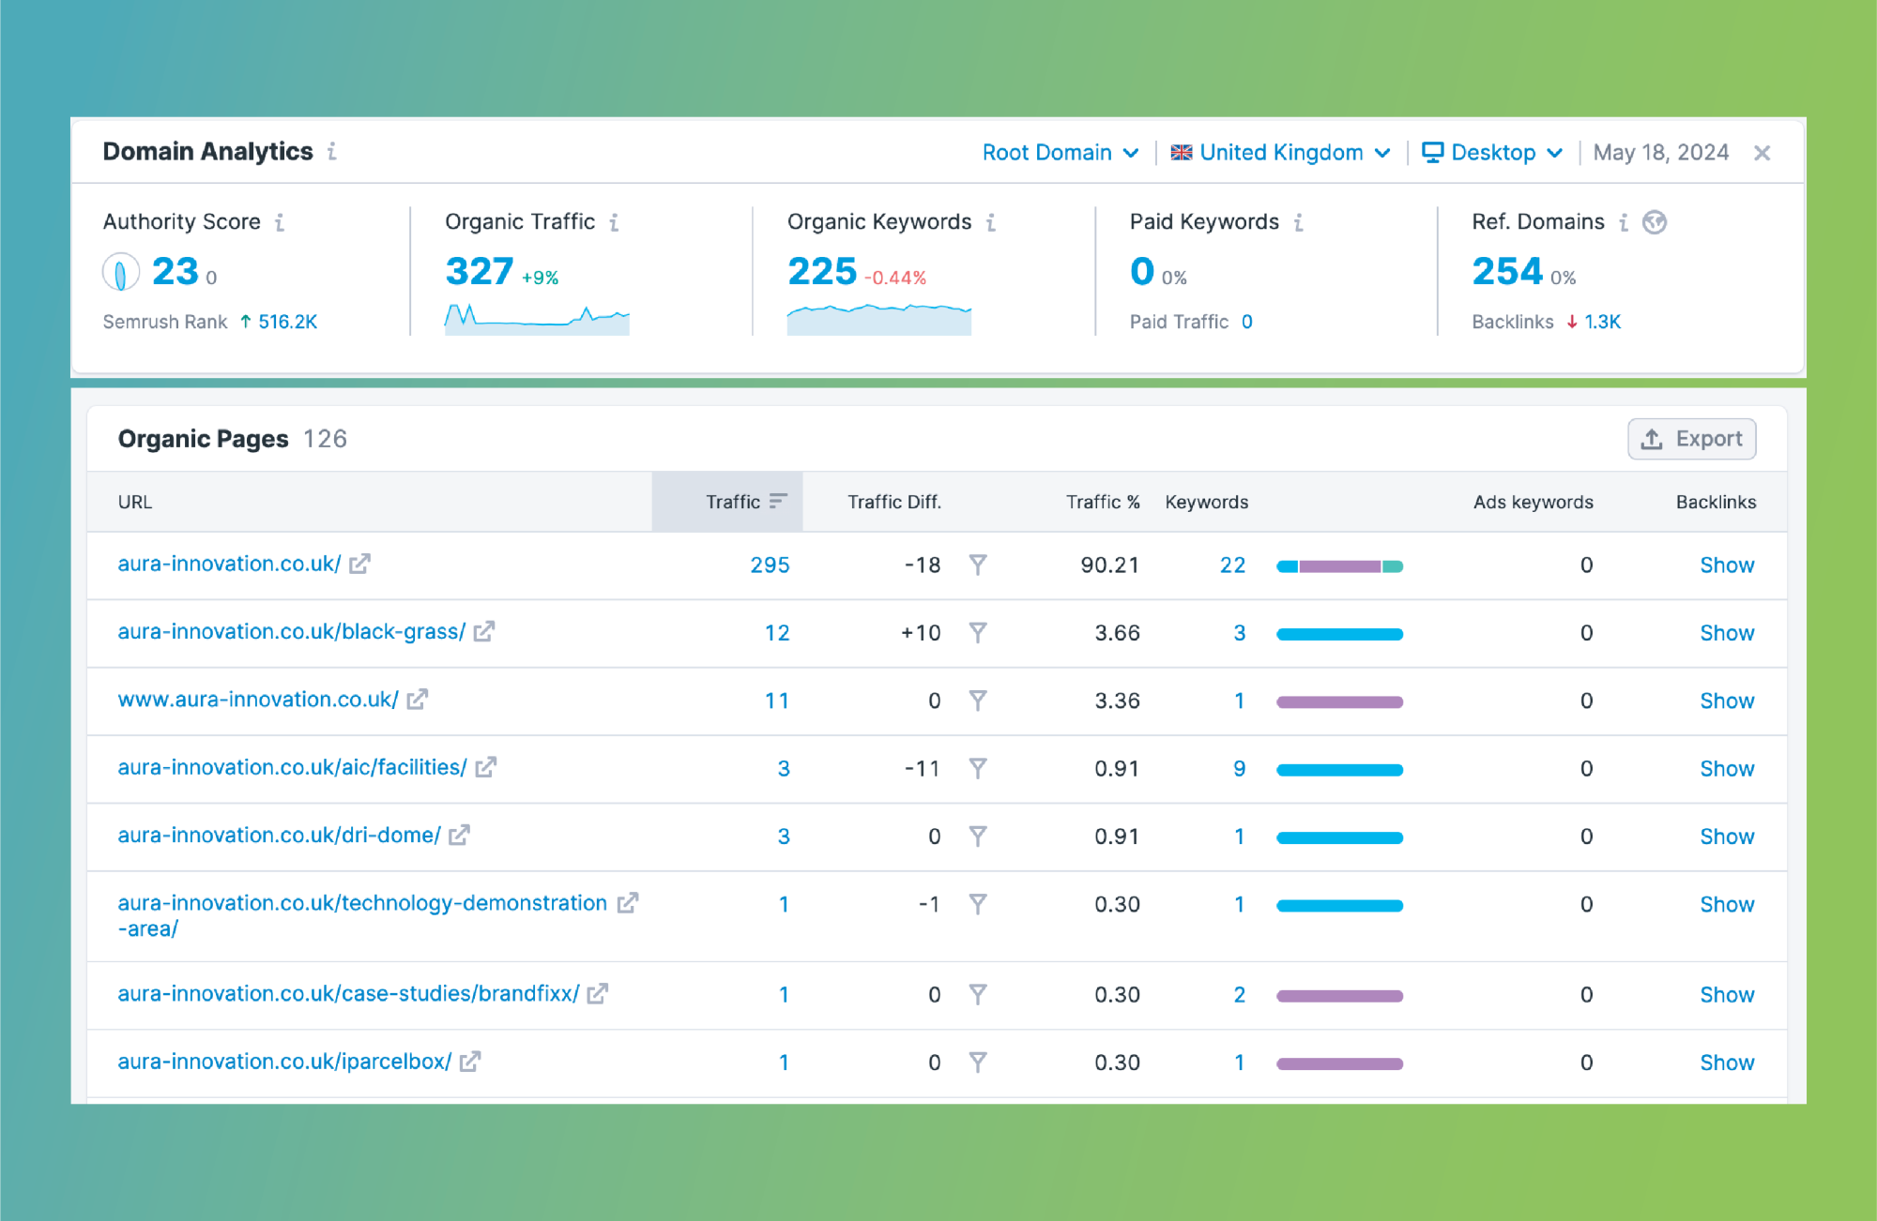The height and width of the screenshot is (1221, 1877).
Task: Click the Backlinks column header
Action: (1716, 502)
